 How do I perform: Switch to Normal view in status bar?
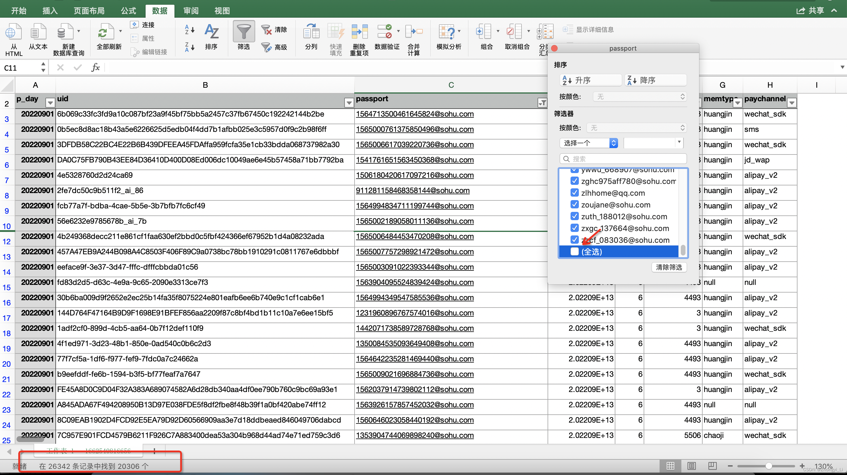tap(670, 466)
